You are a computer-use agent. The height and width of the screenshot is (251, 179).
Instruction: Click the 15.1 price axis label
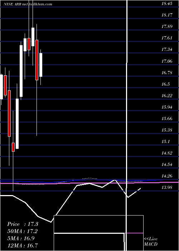(165, 142)
